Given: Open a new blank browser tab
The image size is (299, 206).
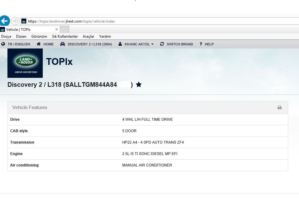Looking at the screenshot, I should [x=64, y=30].
